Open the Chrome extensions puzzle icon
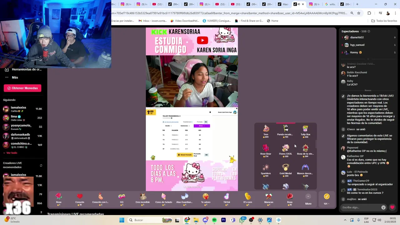Viewport: 400px width, 225px height. pos(369,13)
